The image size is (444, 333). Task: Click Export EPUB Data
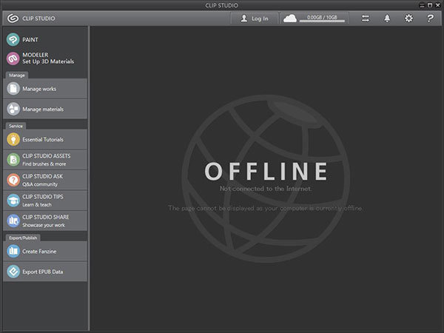[44, 272]
